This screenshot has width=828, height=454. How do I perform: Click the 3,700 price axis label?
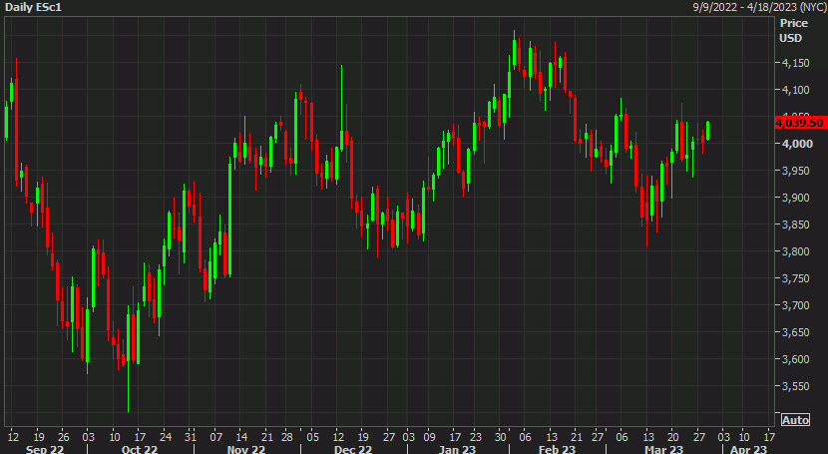click(795, 305)
